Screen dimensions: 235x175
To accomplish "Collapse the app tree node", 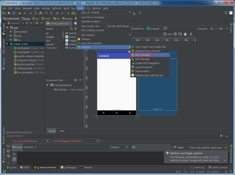I will (7, 28).
